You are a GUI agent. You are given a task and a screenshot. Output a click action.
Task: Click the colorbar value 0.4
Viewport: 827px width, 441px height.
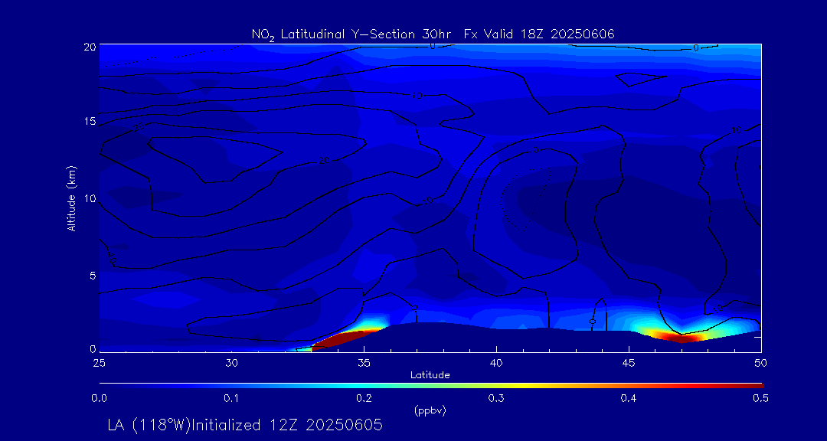(629, 399)
